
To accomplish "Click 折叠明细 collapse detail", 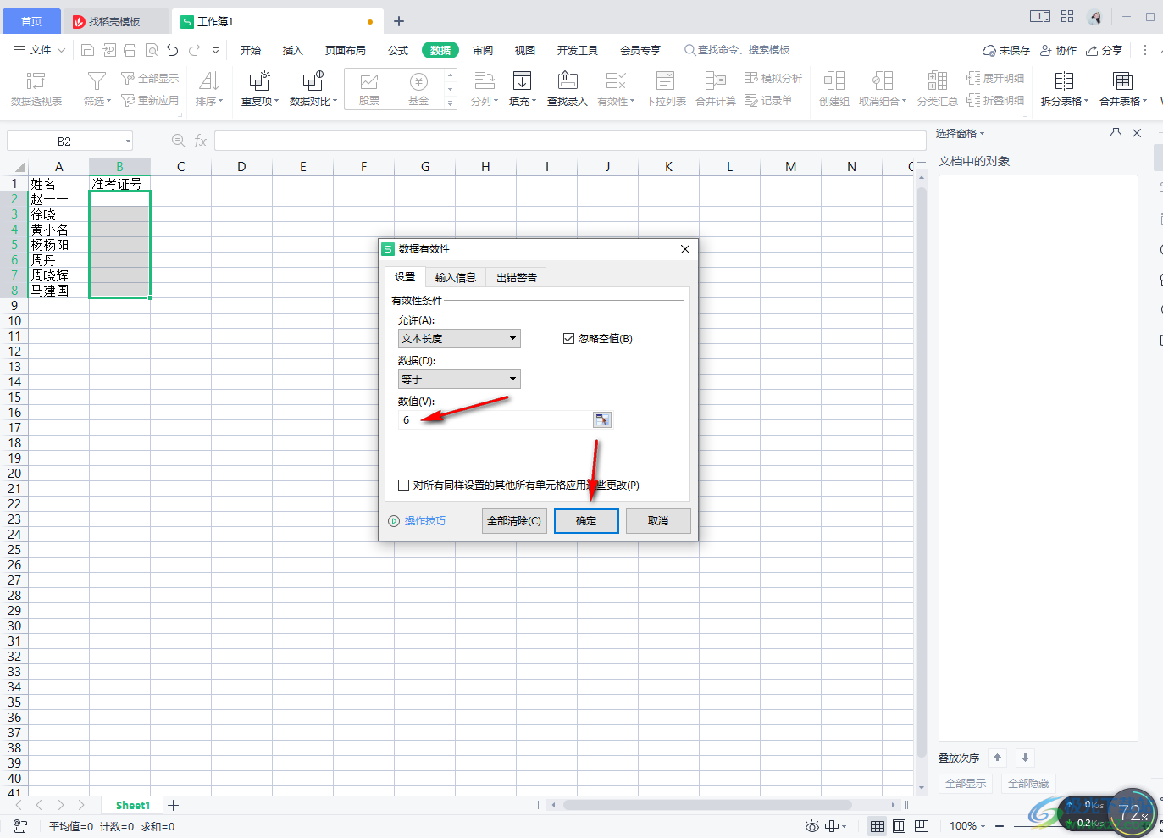I will [995, 100].
